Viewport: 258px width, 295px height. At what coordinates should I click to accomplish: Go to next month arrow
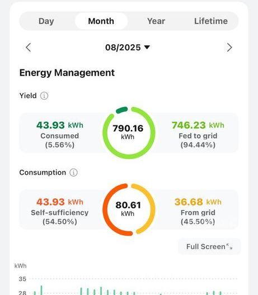[x=229, y=47]
